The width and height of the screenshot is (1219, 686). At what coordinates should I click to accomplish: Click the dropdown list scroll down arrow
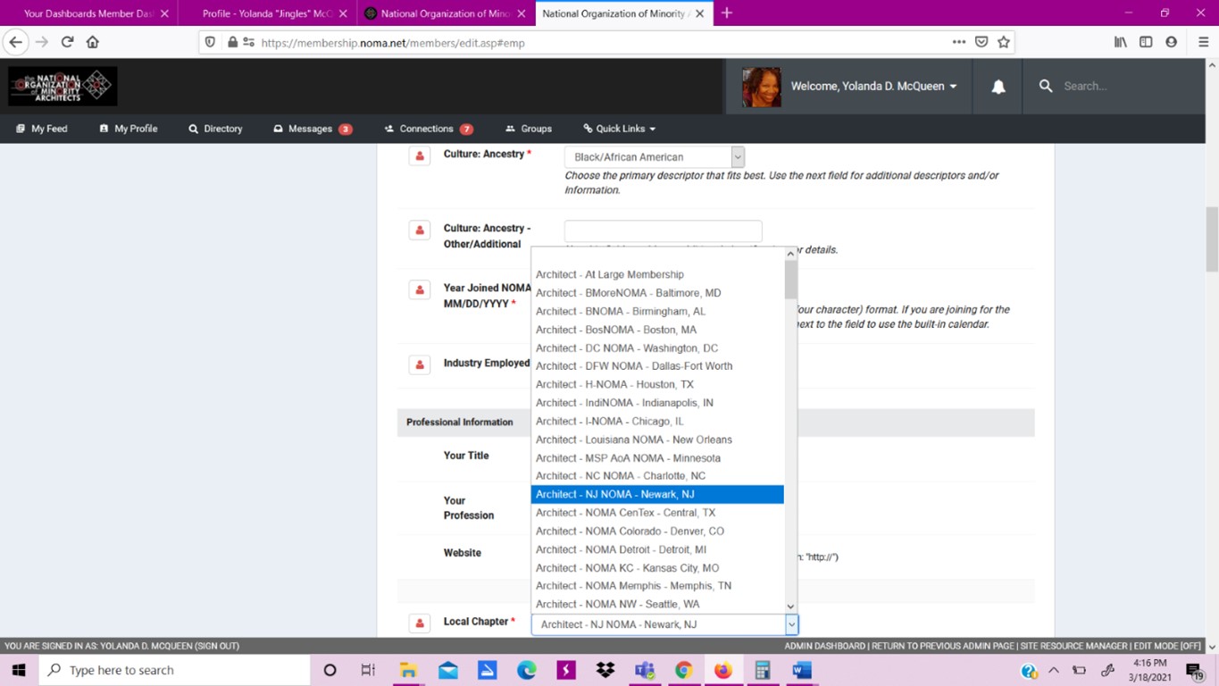[x=790, y=607]
